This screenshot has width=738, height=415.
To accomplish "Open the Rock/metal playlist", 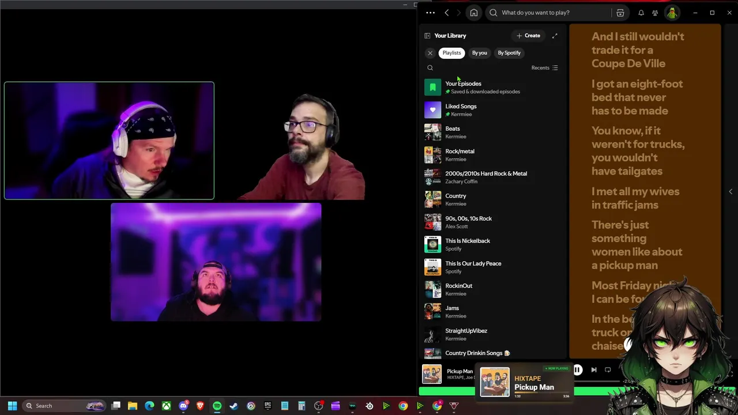I will click(x=491, y=154).
